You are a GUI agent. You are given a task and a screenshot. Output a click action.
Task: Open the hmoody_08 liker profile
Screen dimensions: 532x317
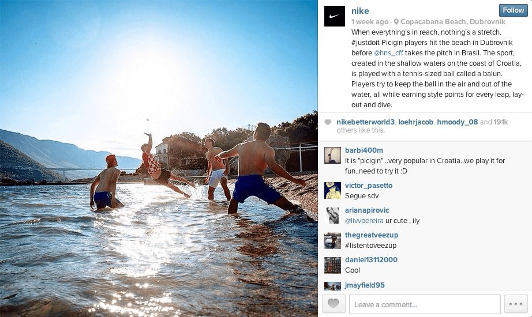tap(457, 122)
